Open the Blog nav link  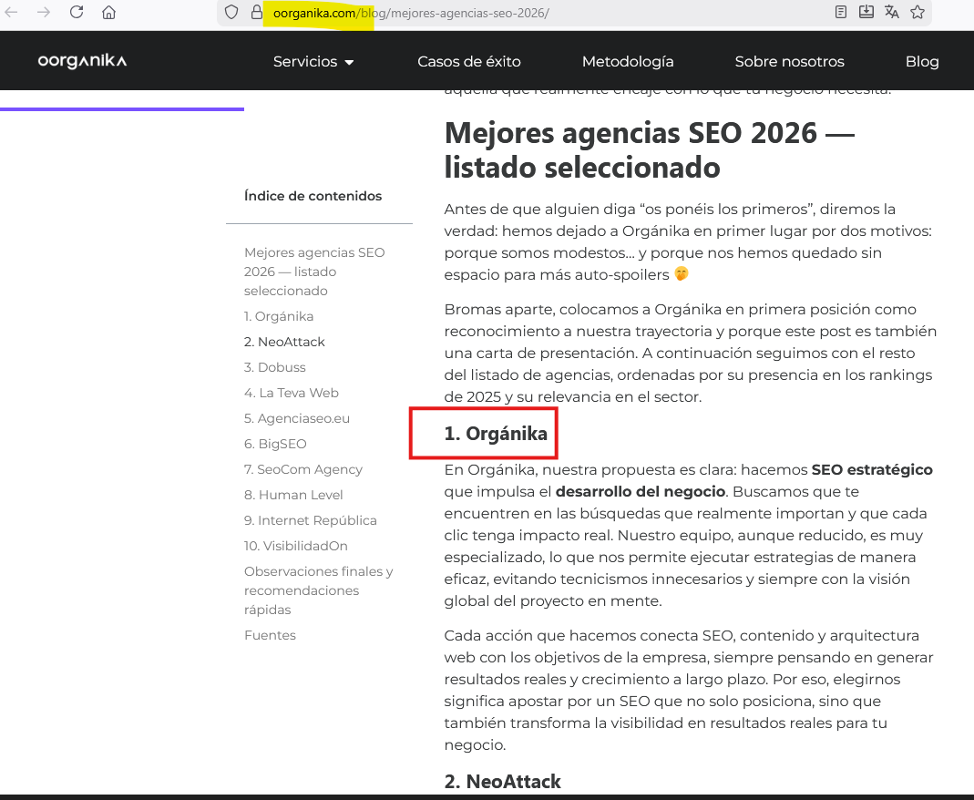[x=922, y=62]
